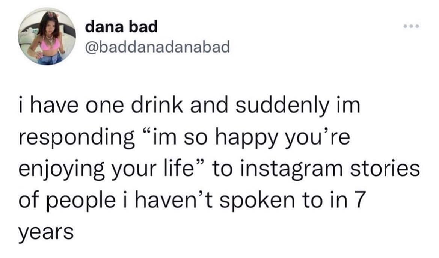The image size is (439, 258).
Task: Click dana bad's profile picture
Action: (x=47, y=37)
